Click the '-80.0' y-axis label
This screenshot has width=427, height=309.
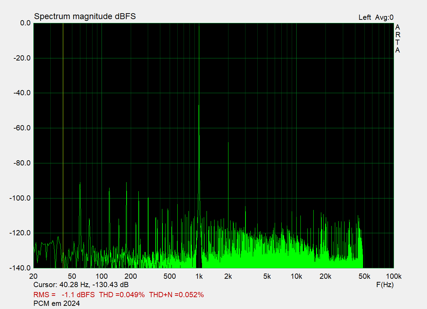[x=22, y=163]
